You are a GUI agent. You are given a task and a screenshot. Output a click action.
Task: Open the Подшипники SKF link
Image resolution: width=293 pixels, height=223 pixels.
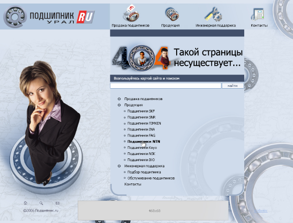click(141, 111)
